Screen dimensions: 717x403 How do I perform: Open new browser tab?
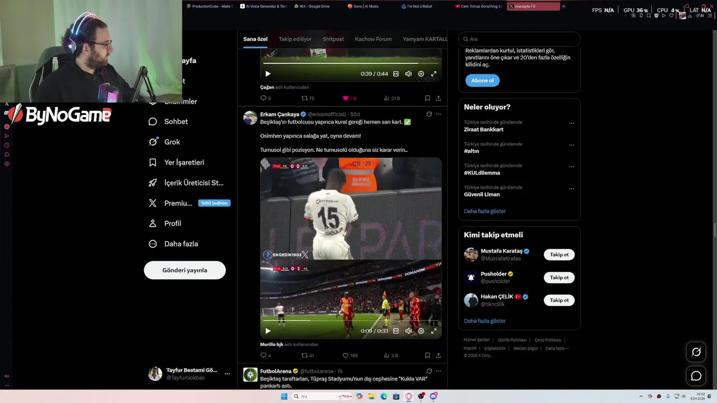coord(564,6)
